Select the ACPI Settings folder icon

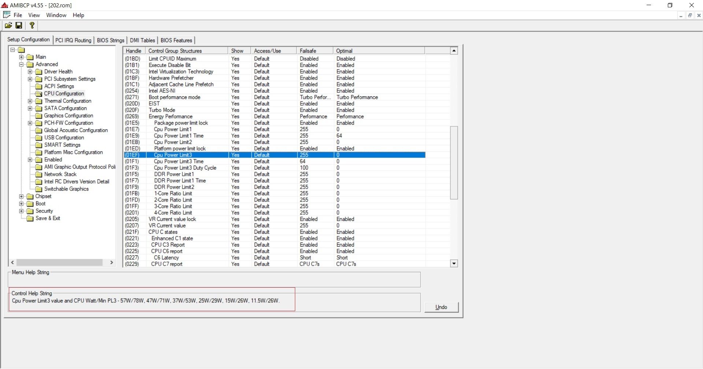pos(38,86)
